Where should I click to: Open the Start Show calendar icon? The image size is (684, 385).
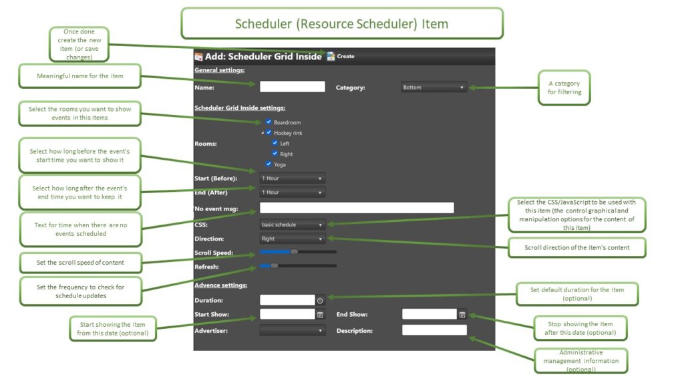pos(320,314)
